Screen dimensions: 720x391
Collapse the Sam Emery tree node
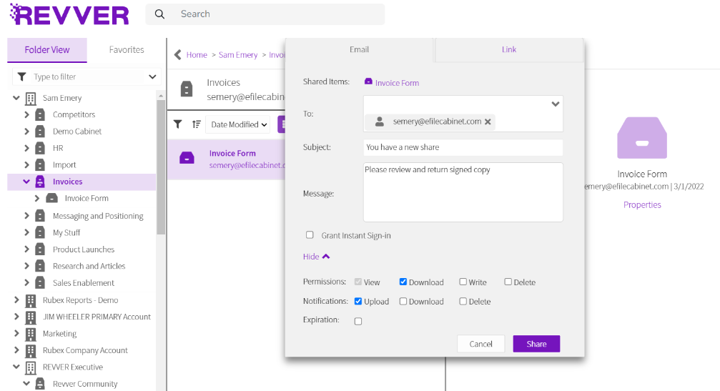click(16, 98)
